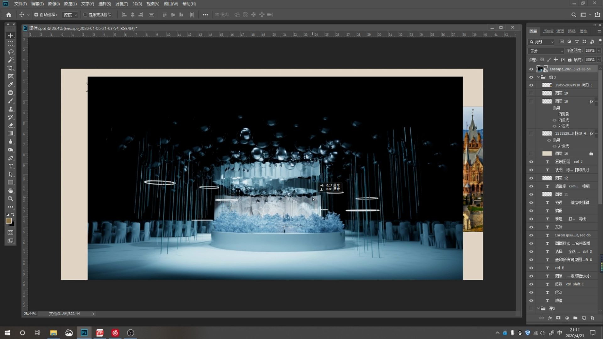Select the Lorem ipsum text layer
This screenshot has height=339, width=603.
[572, 235]
